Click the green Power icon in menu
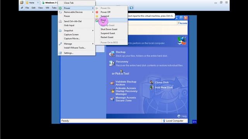Viewport: 248px width, 139px height. 60,8
